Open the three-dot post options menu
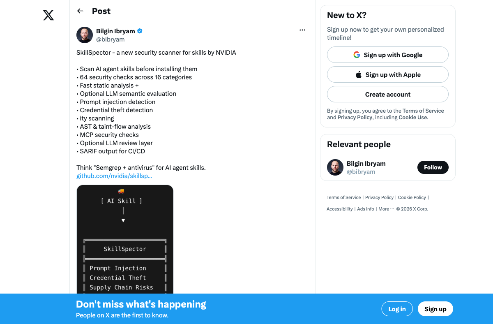 (x=302, y=30)
